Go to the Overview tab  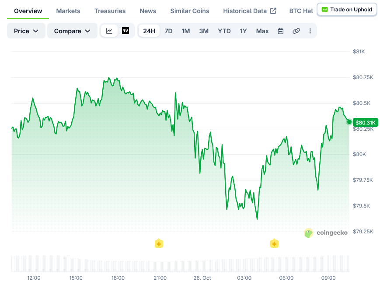click(28, 11)
